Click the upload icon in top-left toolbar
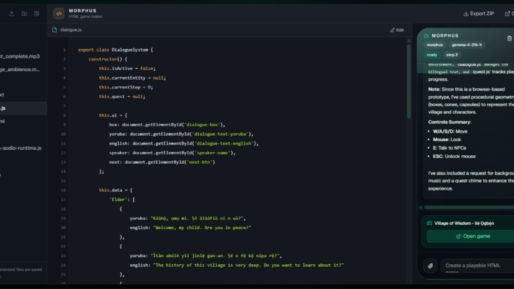The image size is (514, 289). pos(12,14)
